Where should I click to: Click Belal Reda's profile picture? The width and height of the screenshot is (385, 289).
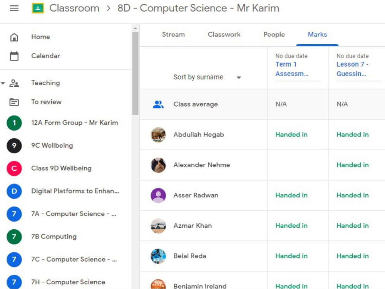click(x=158, y=256)
